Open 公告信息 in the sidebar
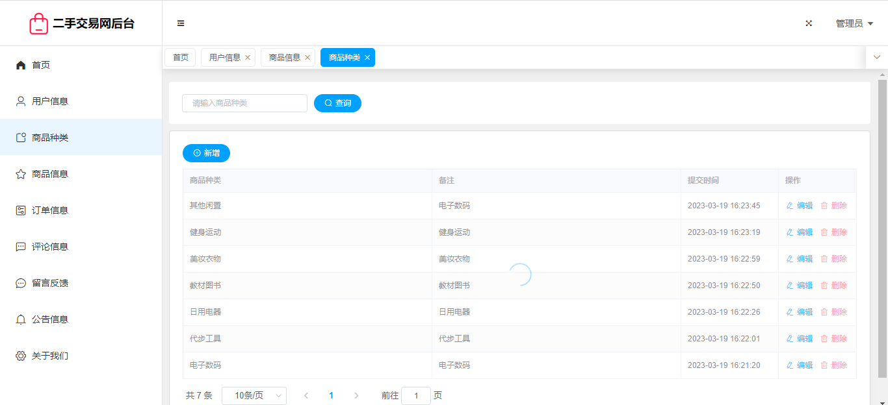 coord(81,319)
